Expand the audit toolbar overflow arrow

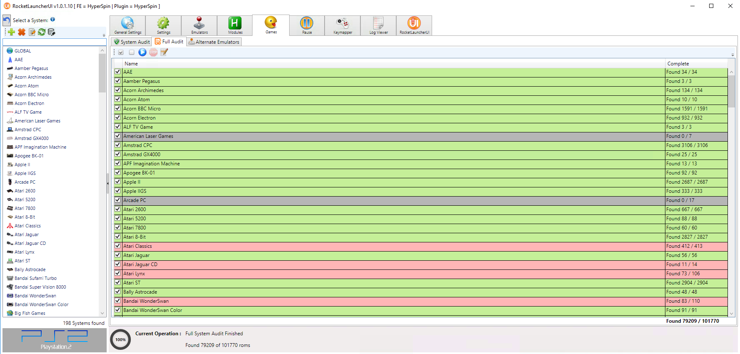732,55
